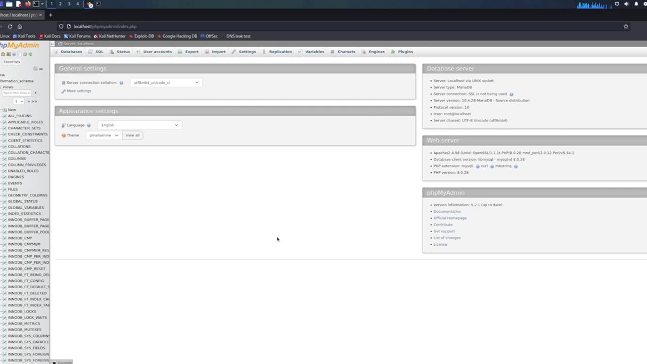The height and width of the screenshot is (364, 647).
Task: Open the Official Homepage link
Action: pyautogui.click(x=450, y=218)
